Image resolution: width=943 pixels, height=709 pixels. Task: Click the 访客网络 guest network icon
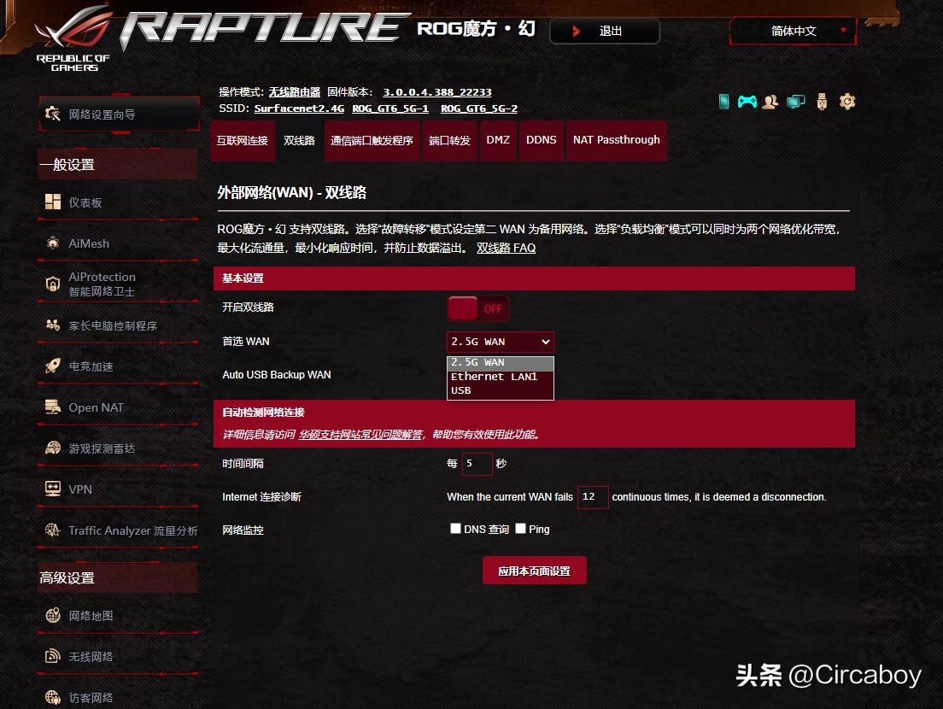53,697
